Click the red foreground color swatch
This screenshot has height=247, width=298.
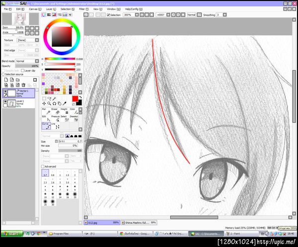tap(75, 99)
